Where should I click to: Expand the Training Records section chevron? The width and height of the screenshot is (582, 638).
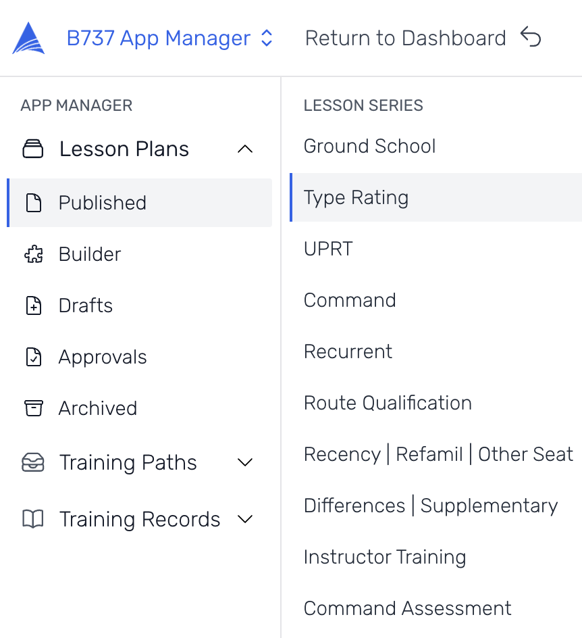[x=245, y=519]
